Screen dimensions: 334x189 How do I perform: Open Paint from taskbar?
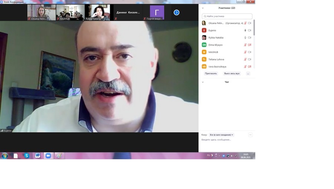[59, 156]
